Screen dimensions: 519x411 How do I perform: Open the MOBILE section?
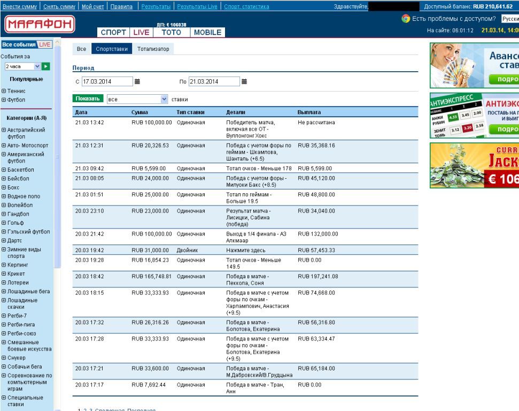(207, 32)
